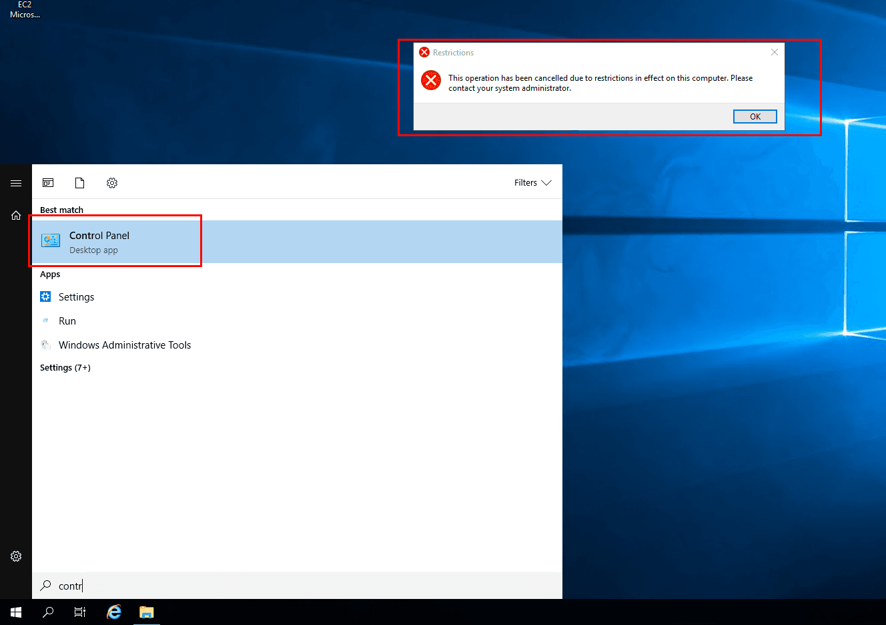Image resolution: width=886 pixels, height=625 pixels.
Task: Open the Settings app result
Action: tap(76, 297)
